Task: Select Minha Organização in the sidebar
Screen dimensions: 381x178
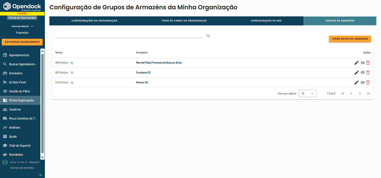Action: click(x=20, y=100)
